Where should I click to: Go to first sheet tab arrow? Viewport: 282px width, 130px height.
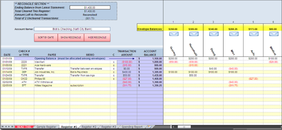pyautogui.click(x=3, y=127)
